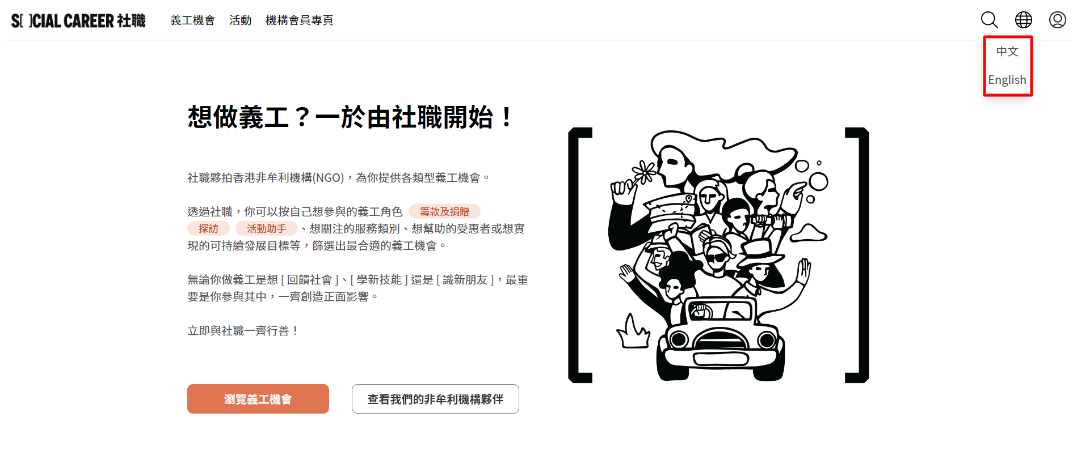Select the 籌款及捐贈 role tag

[444, 211]
